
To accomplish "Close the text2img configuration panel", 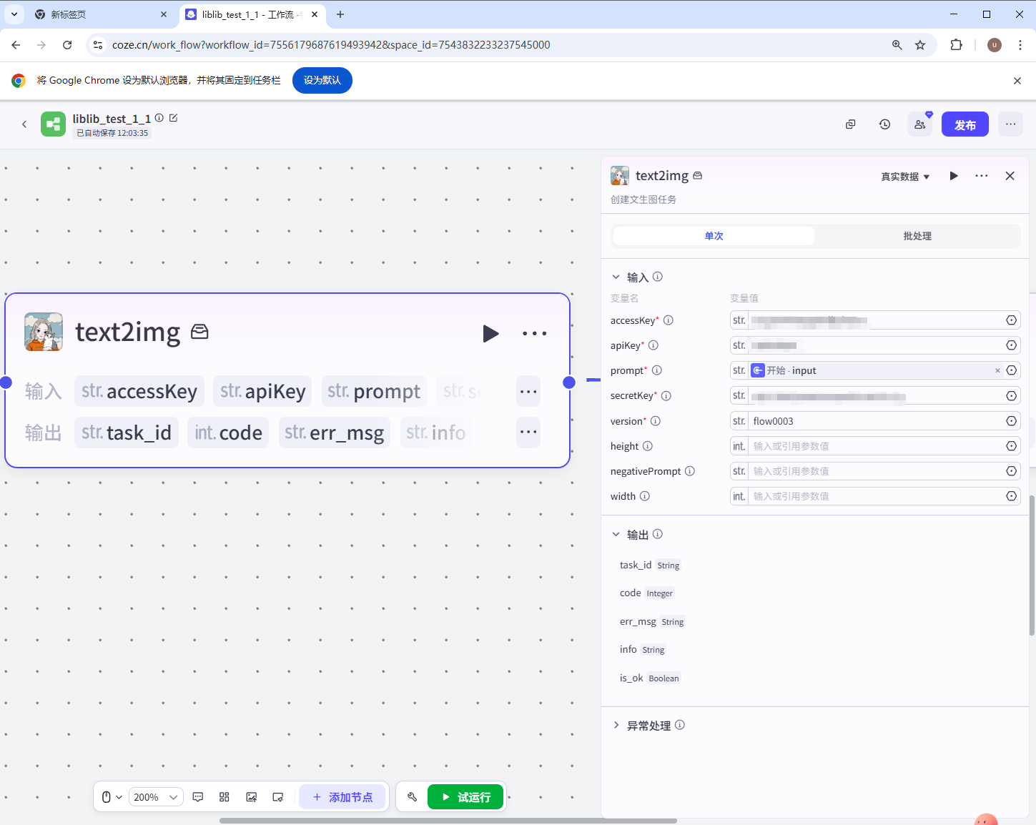I will click(1010, 176).
